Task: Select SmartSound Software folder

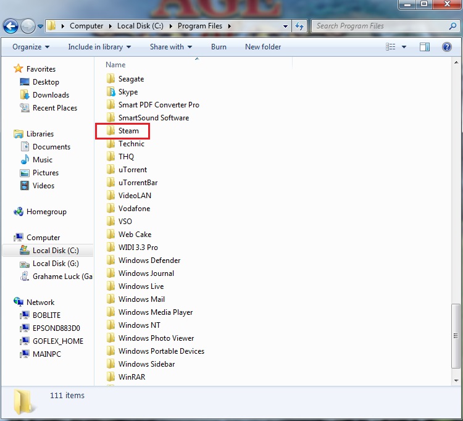Action: coord(154,118)
